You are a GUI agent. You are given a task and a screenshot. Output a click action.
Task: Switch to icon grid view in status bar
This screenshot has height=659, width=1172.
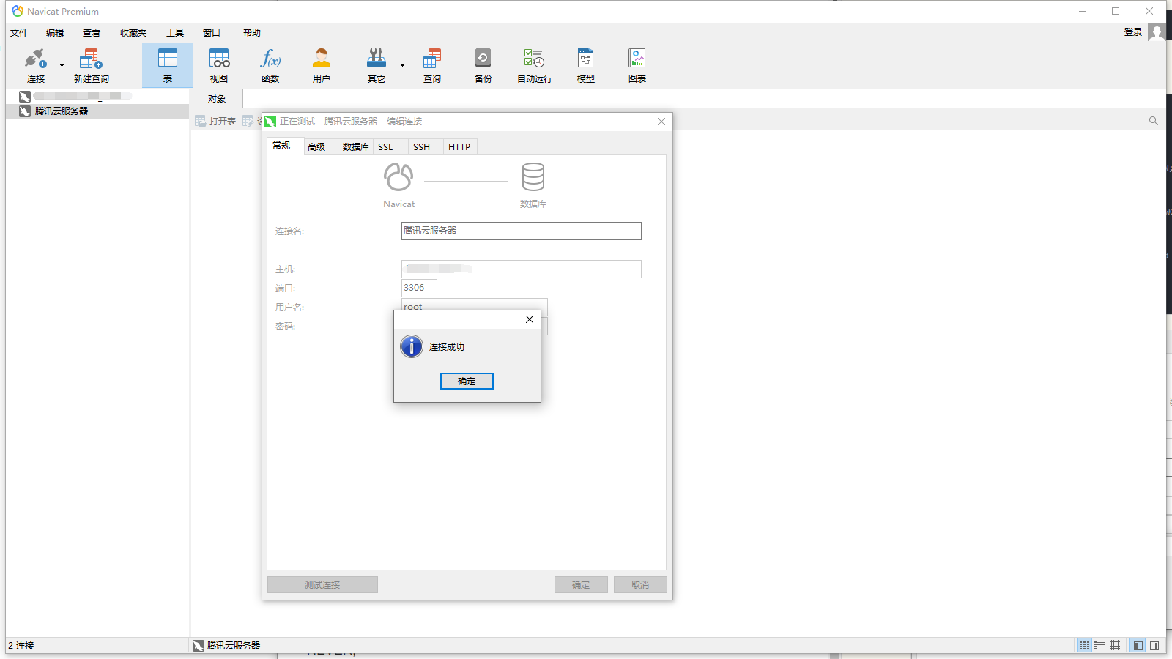pyautogui.click(x=1084, y=646)
